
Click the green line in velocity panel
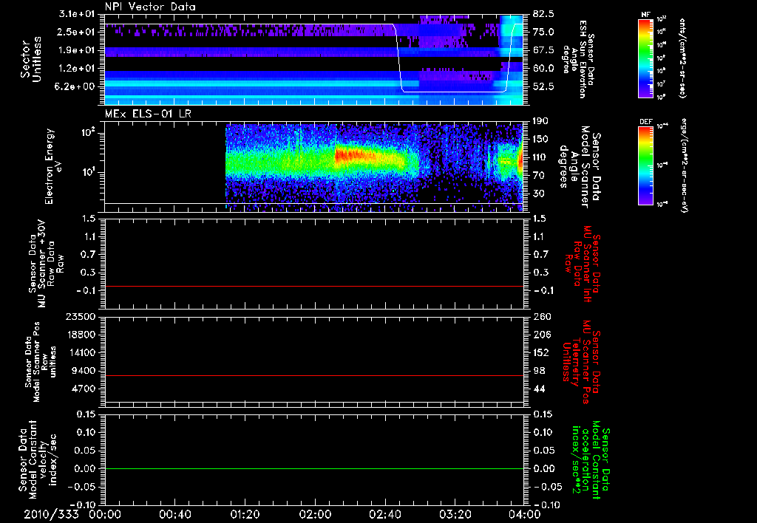[313, 468]
